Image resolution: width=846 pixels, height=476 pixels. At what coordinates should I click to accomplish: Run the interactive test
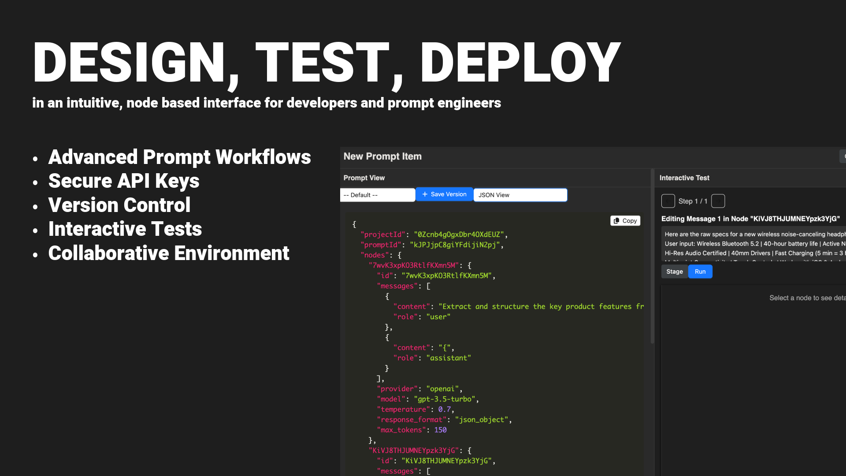(700, 271)
